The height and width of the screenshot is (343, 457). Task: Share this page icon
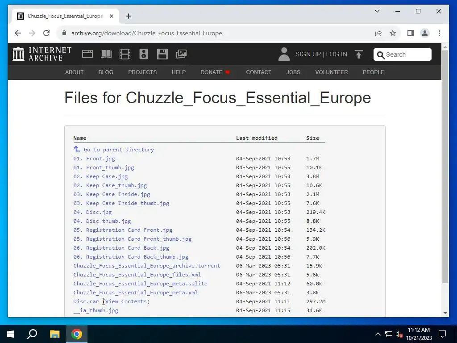[x=378, y=33]
